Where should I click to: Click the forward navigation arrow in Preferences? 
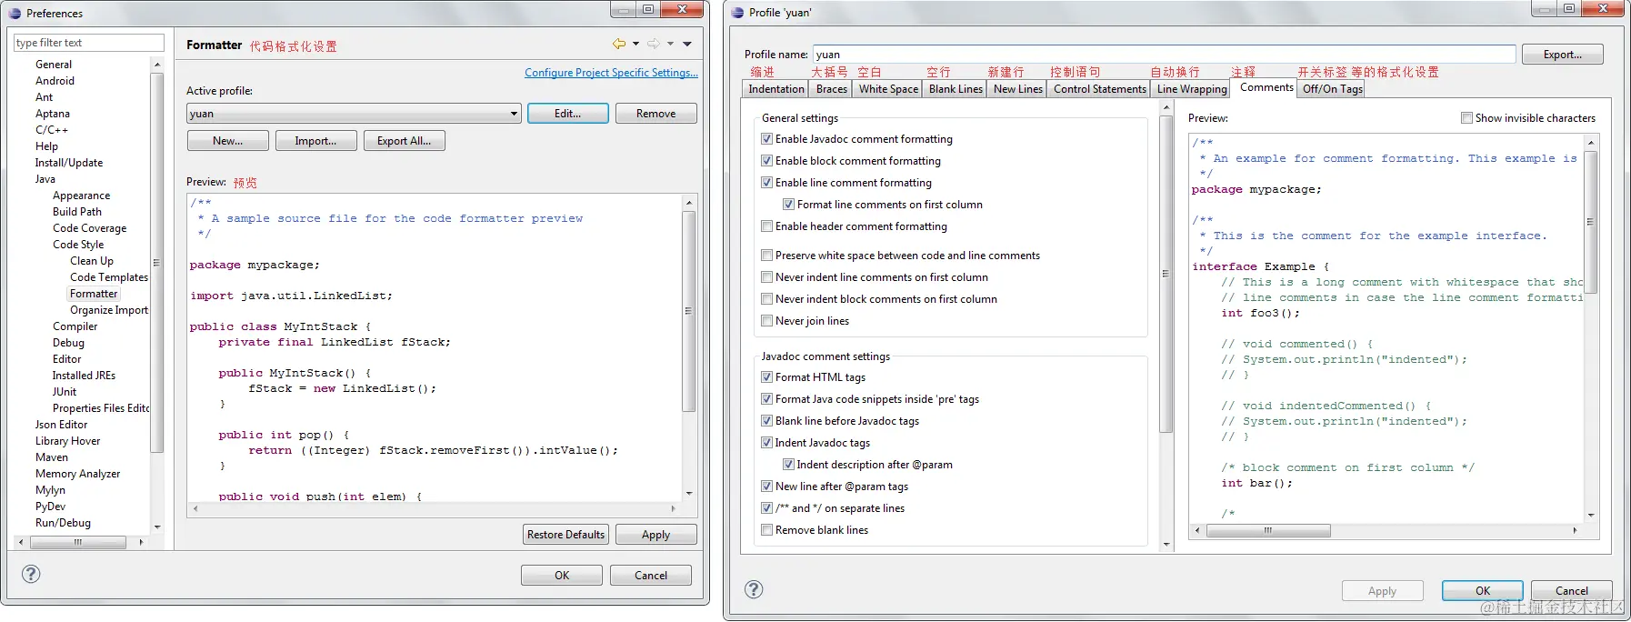[654, 44]
